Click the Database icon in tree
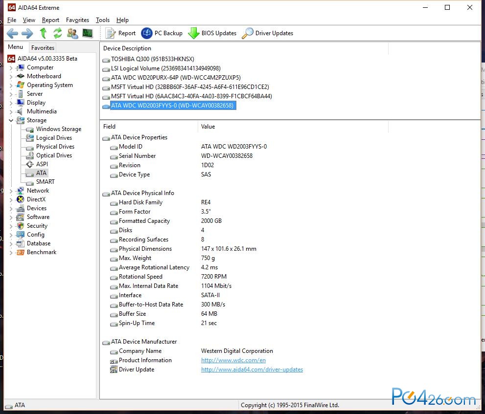This screenshot has height=414, width=485. (21, 243)
